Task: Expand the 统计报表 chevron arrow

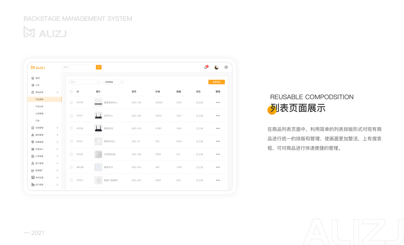Action: point(57,185)
